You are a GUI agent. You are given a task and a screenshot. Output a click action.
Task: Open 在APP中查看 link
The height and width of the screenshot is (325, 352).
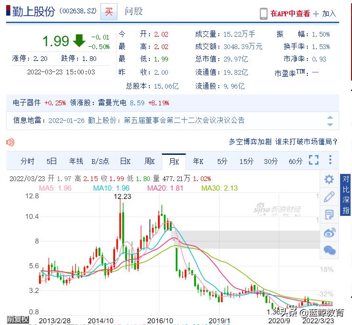290,14
